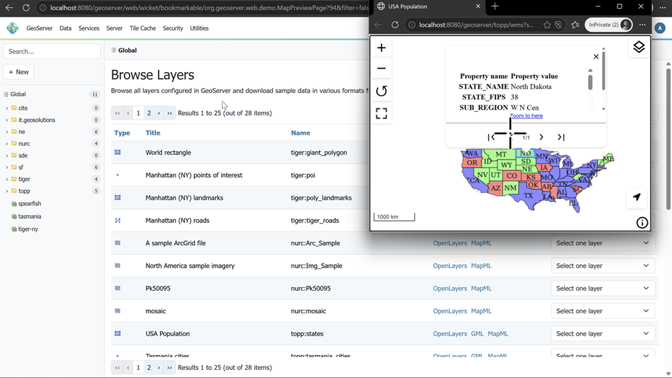Open GML preview for USA Population
The height and width of the screenshot is (378, 672).
(477, 334)
